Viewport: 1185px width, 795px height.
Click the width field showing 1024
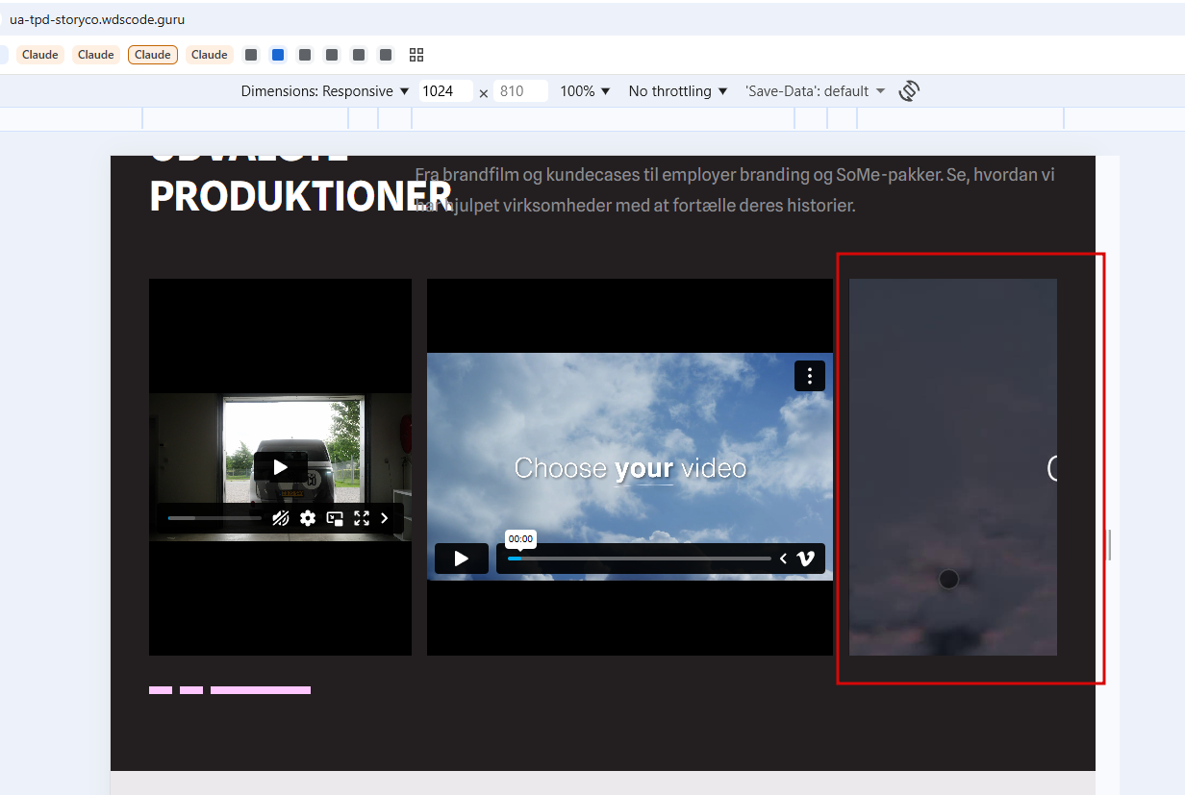(444, 91)
